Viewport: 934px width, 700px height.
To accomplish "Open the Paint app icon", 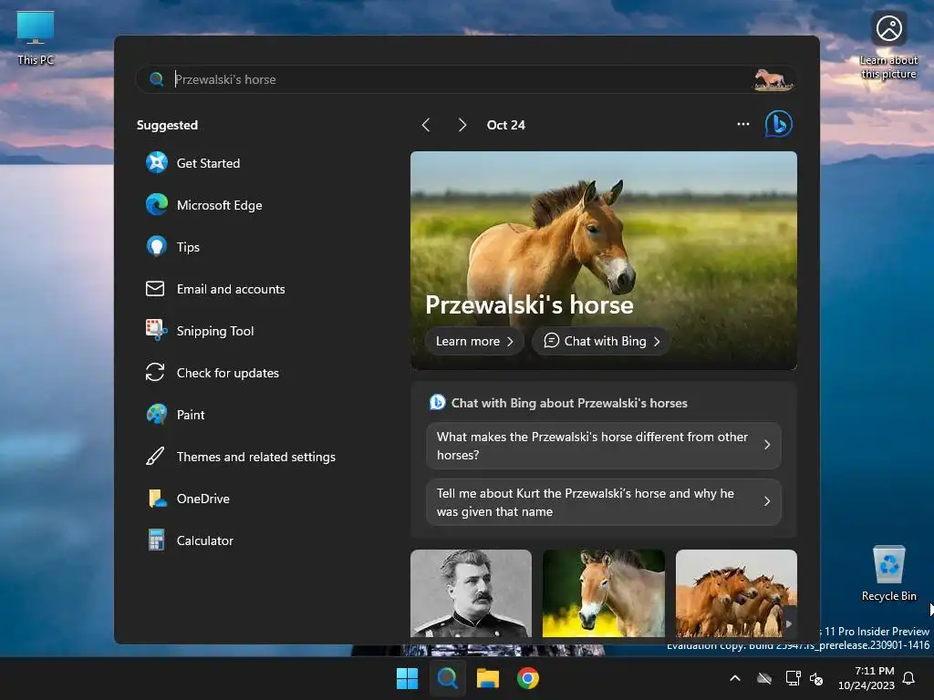I will tap(157, 415).
